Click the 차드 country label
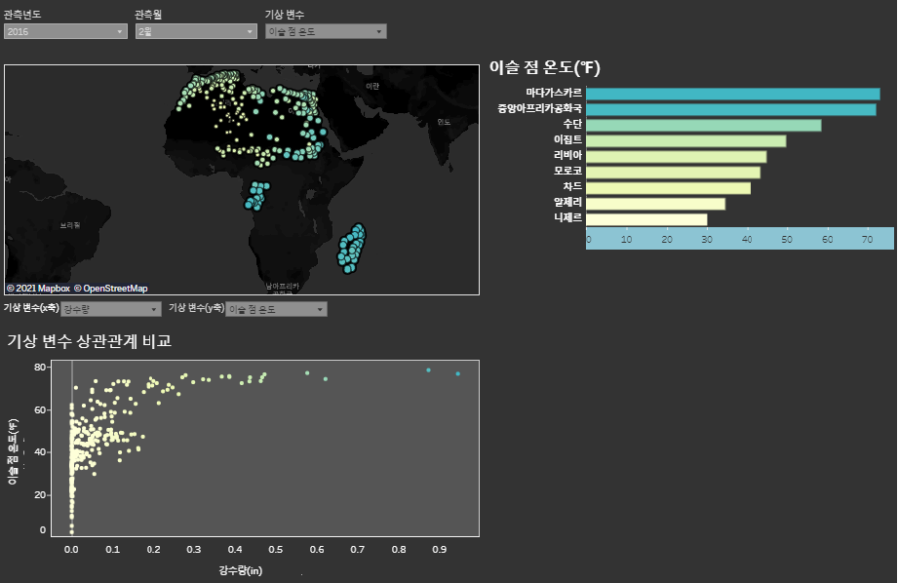The width and height of the screenshot is (898, 583). (572, 186)
